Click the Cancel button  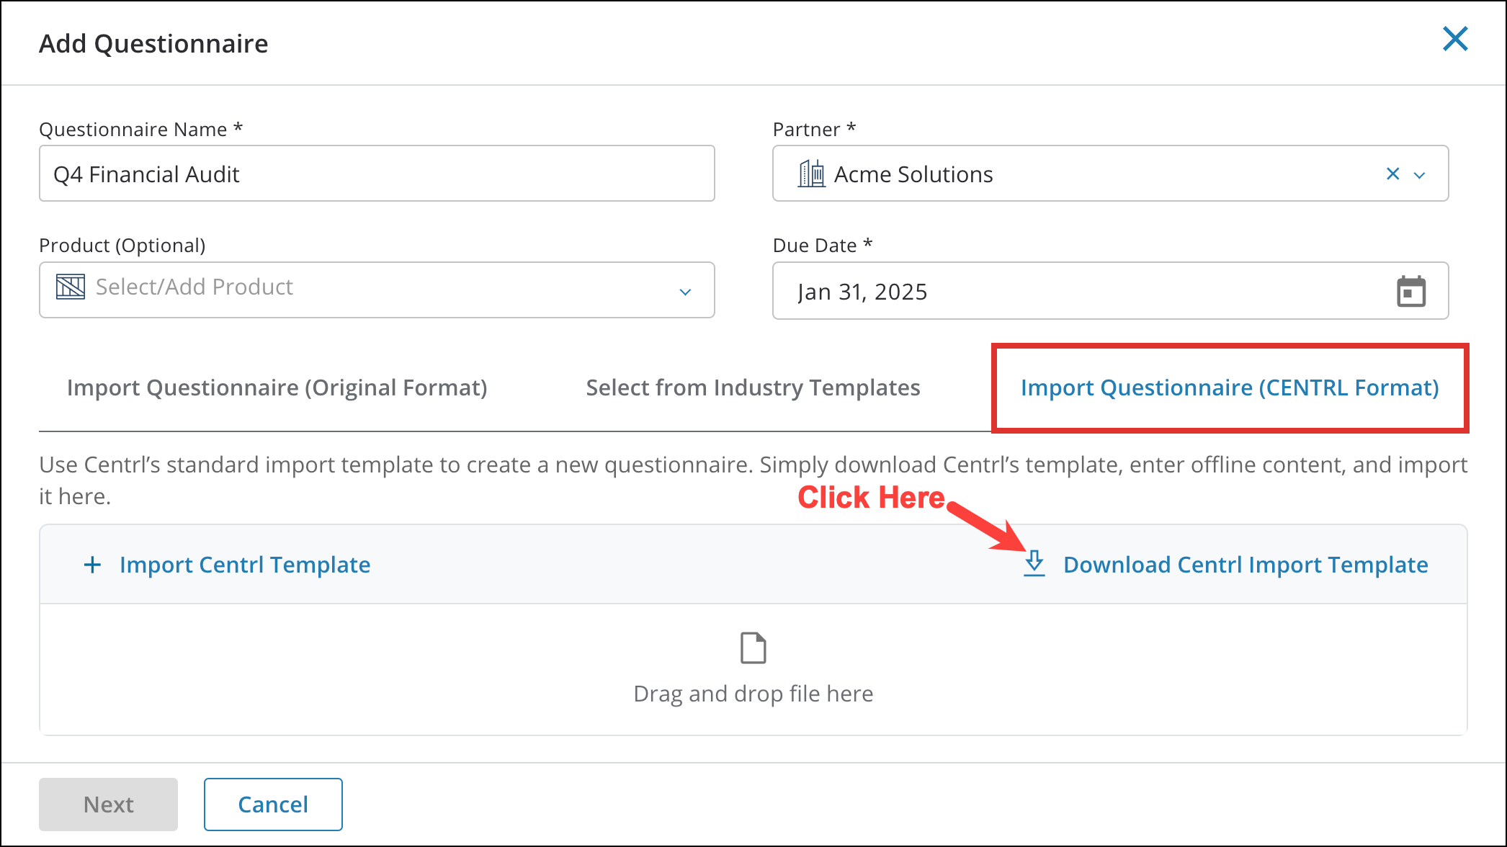point(272,804)
